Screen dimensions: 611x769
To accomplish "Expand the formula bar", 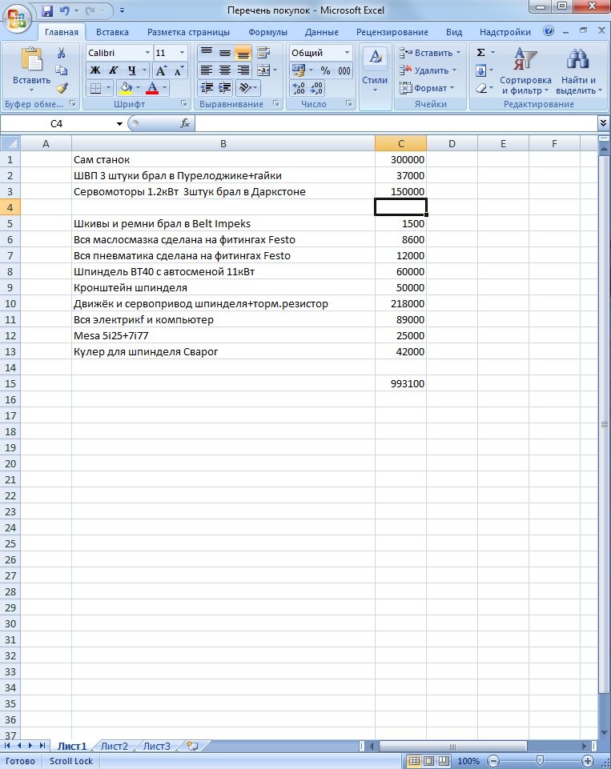I will 604,123.
